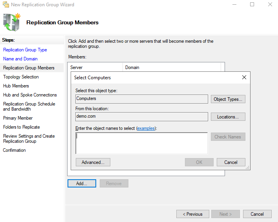Click the Domain column header
The height and width of the screenshot is (222, 278).
(172, 67)
